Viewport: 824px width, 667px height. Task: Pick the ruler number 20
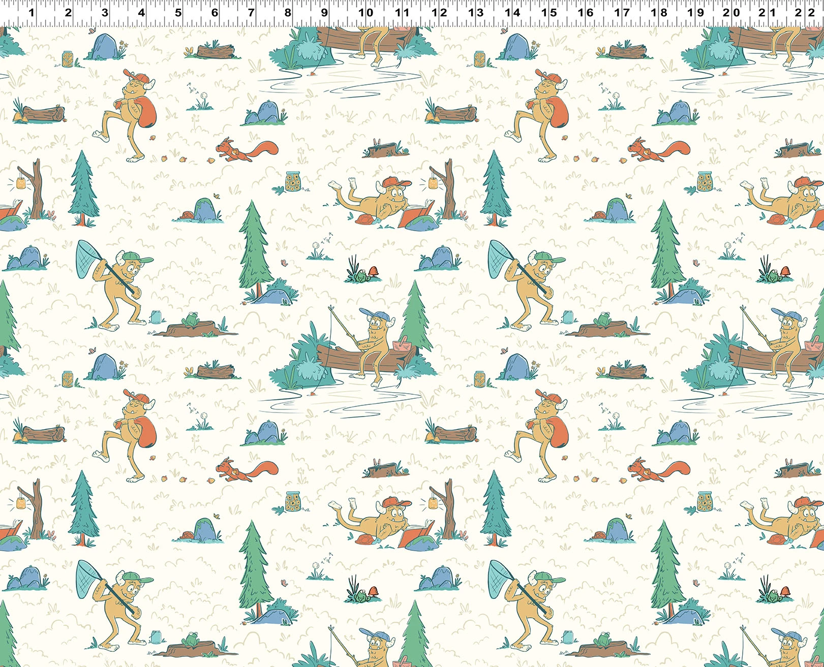731,12
